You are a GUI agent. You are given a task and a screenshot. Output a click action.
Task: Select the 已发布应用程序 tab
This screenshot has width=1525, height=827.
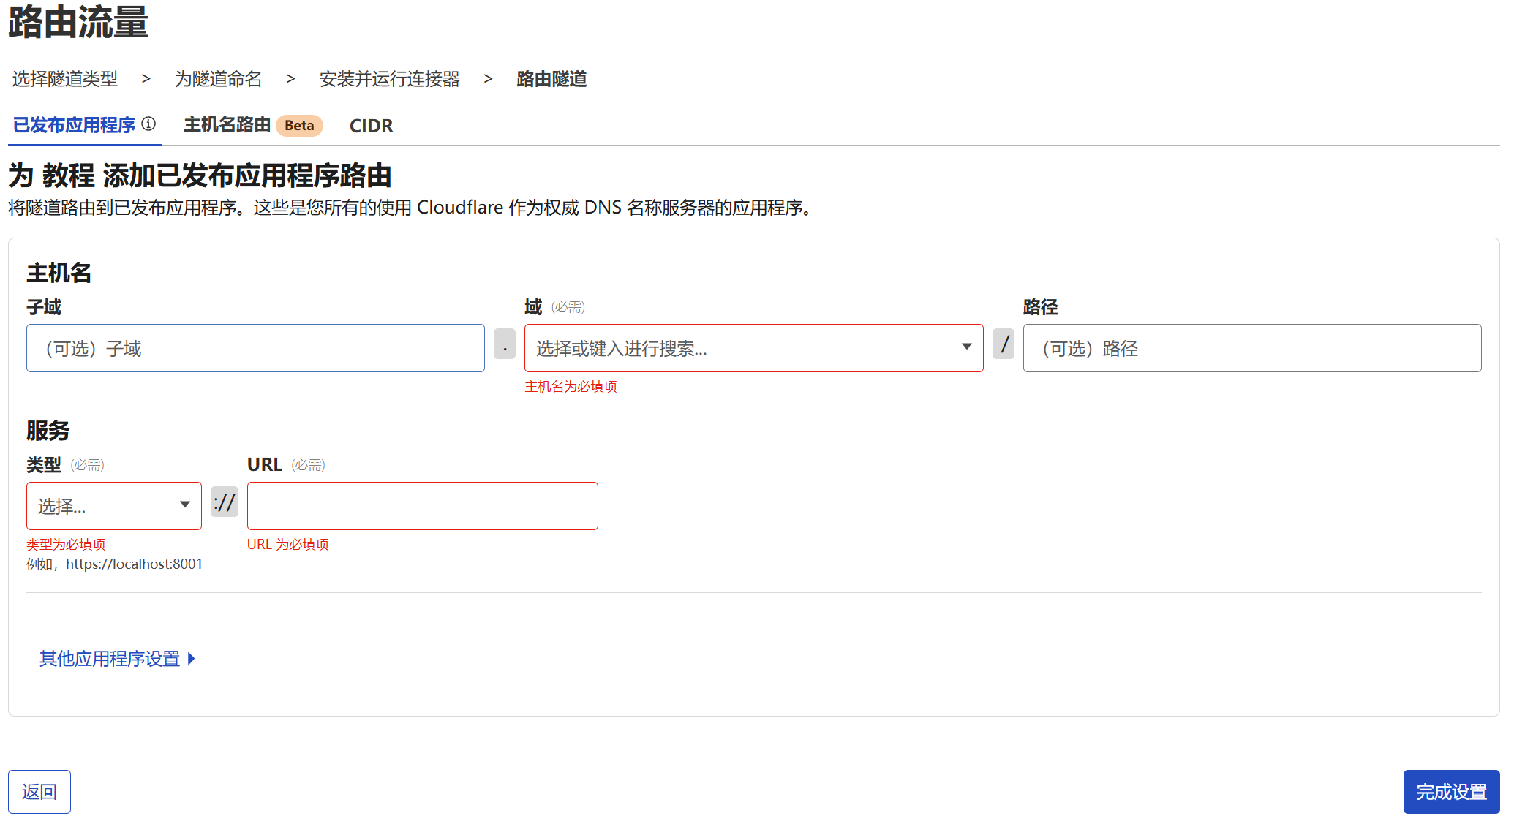(74, 125)
